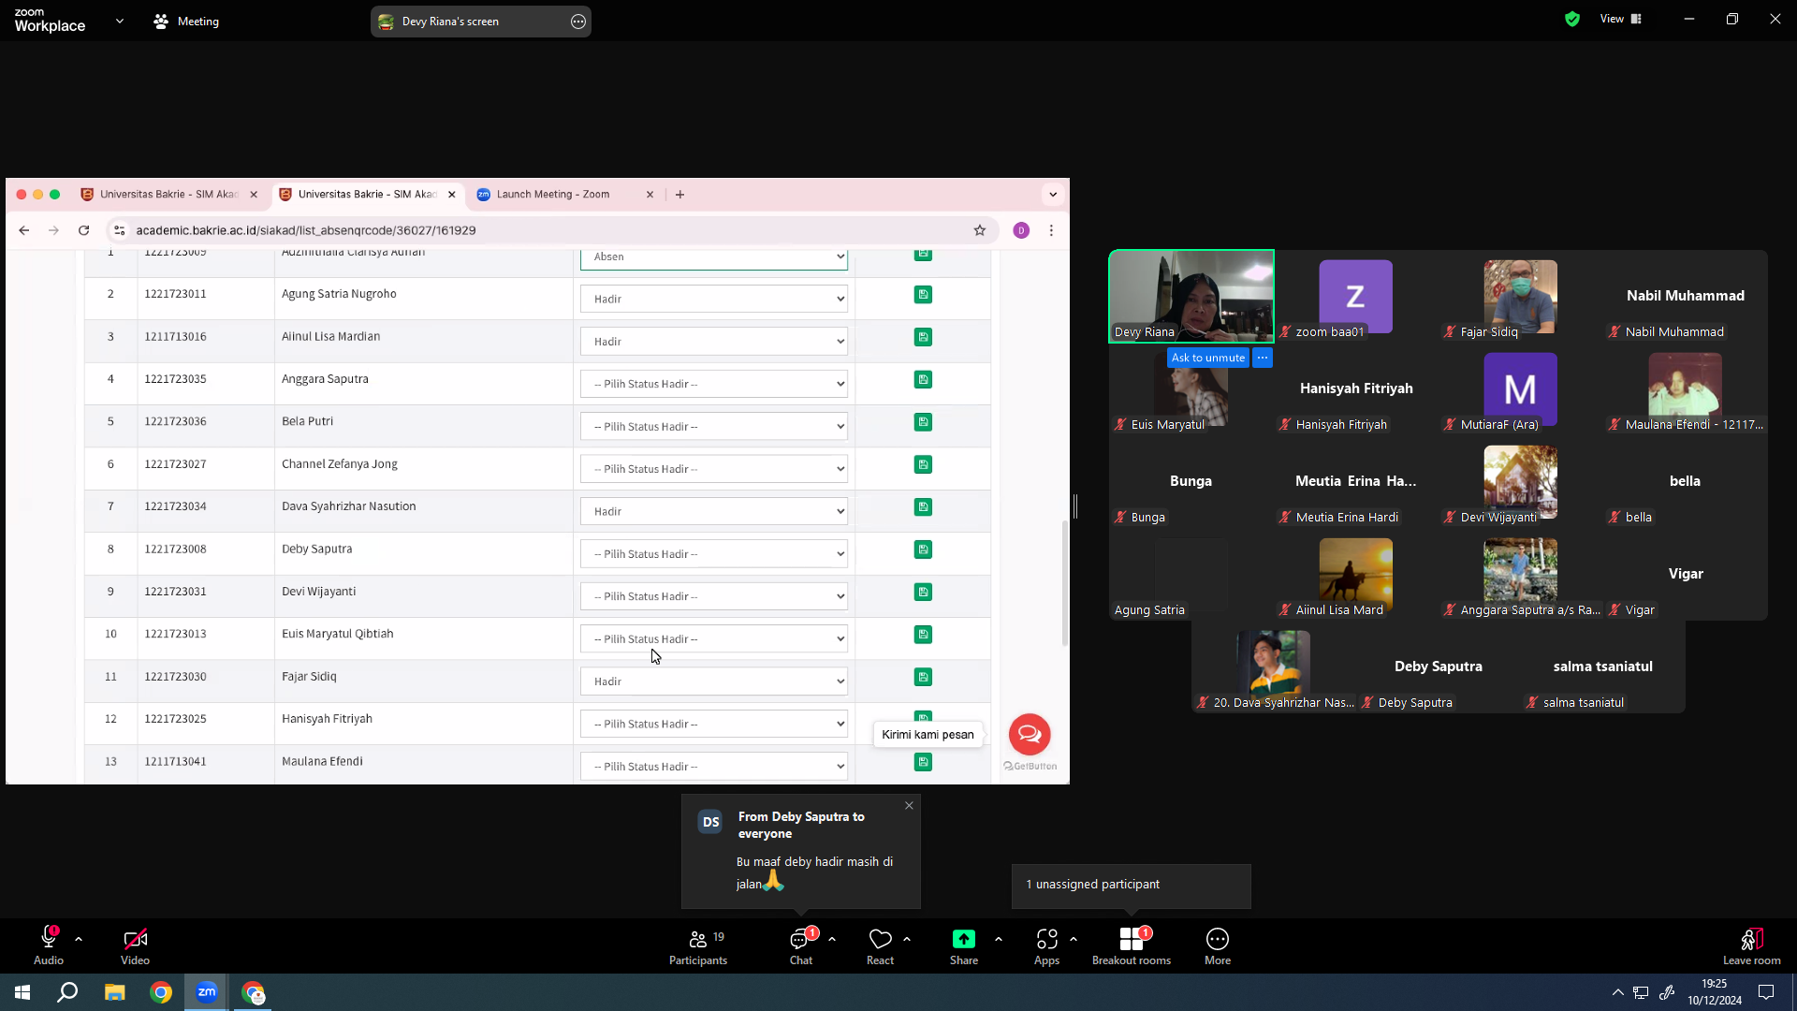Open the View layout menu
The image size is (1797, 1011).
[x=1621, y=19]
